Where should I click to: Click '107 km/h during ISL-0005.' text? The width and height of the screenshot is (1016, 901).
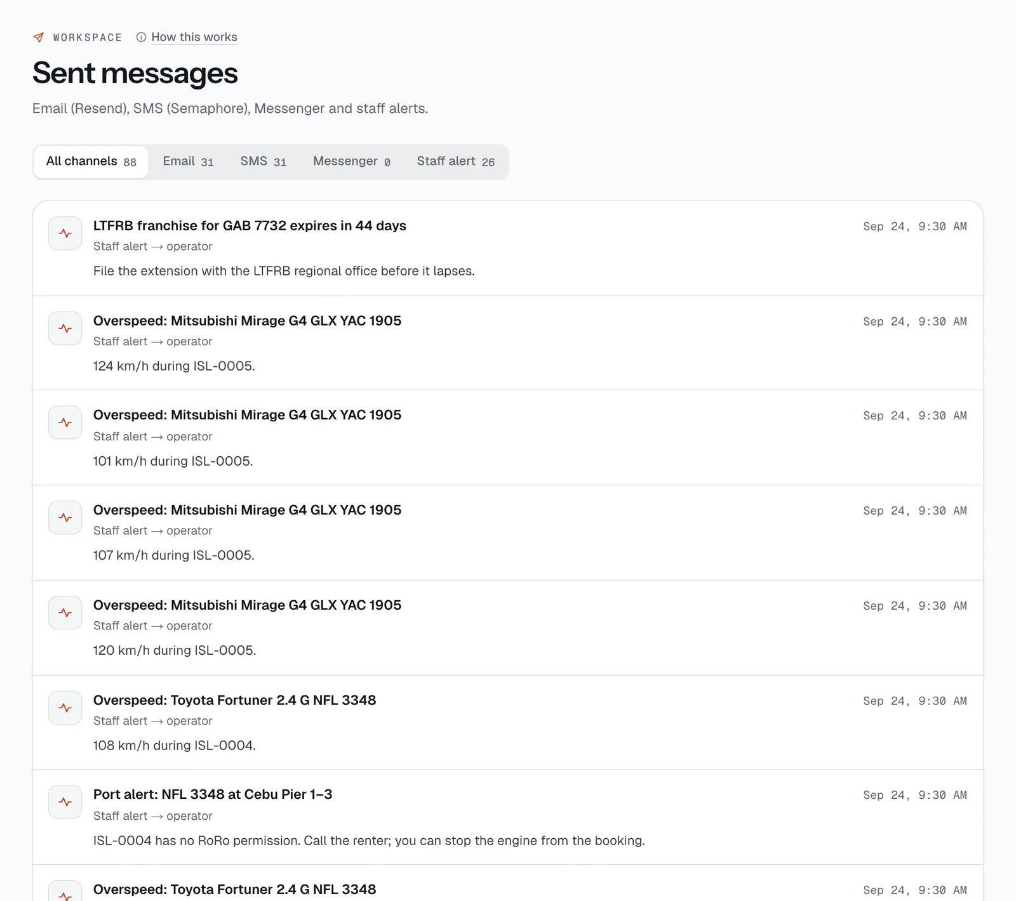pyautogui.click(x=173, y=555)
